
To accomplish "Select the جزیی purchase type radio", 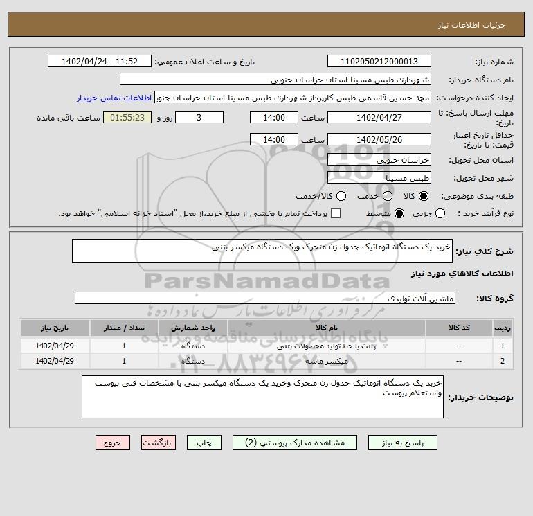I will pos(440,213).
